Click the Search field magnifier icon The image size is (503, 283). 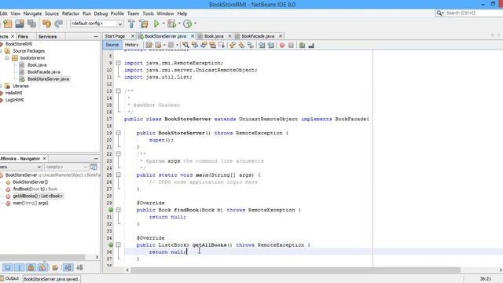coord(439,13)
